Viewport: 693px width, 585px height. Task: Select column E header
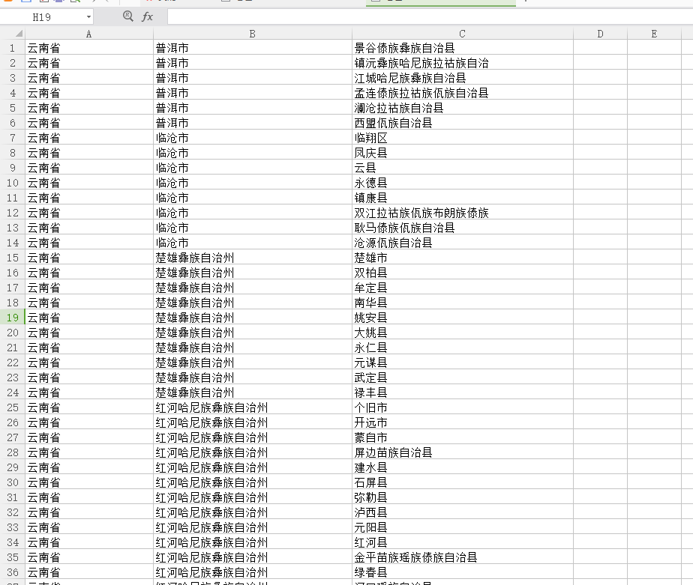coord(654,34)
